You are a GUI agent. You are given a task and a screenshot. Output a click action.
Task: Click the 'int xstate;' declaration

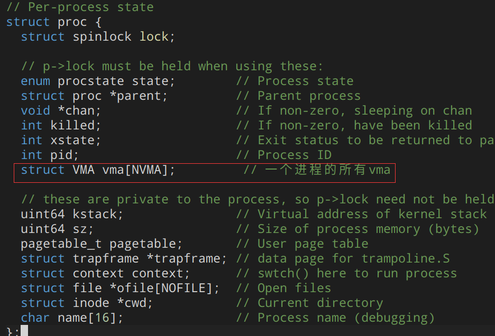pos(61,141)
